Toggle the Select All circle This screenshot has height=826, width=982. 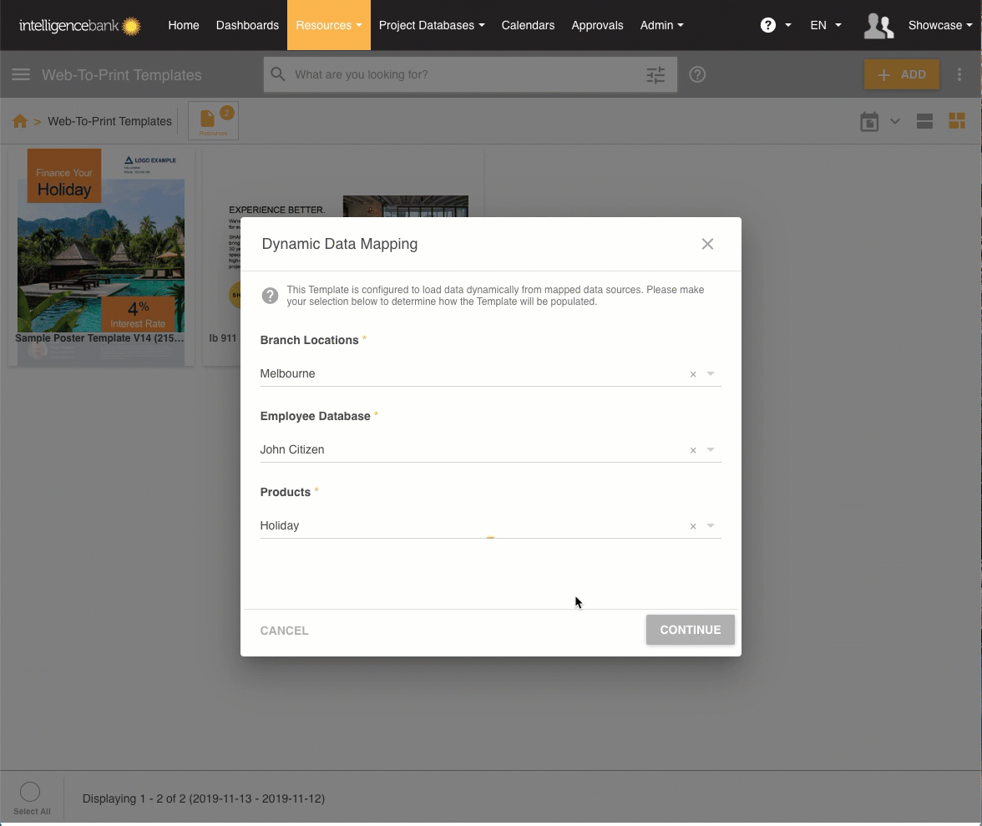click(x=30, y=792)
